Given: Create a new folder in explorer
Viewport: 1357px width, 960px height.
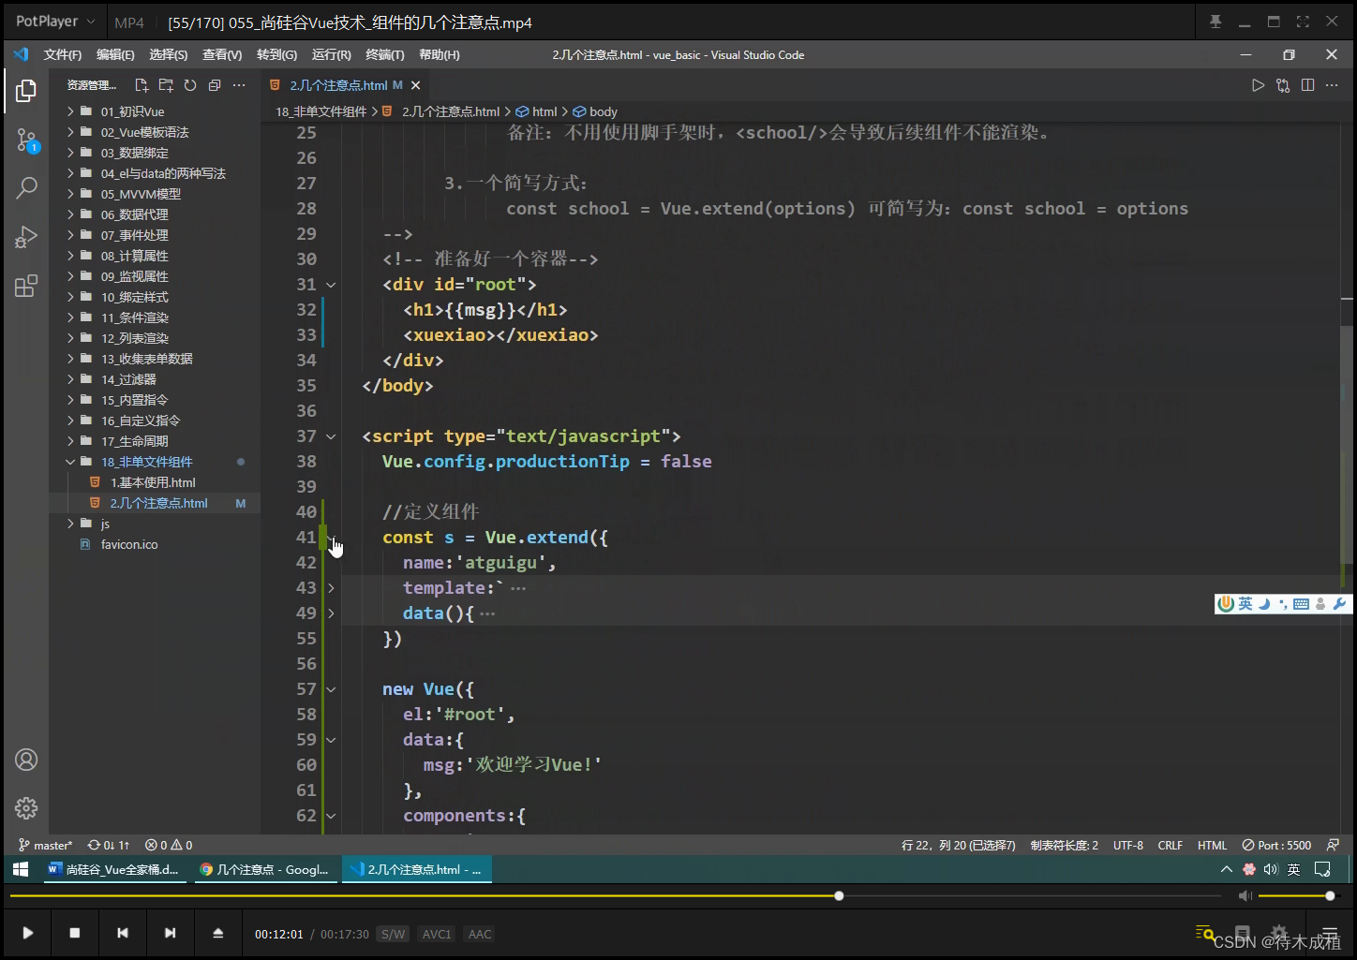Looking at the screenshot, I should 166,85.
